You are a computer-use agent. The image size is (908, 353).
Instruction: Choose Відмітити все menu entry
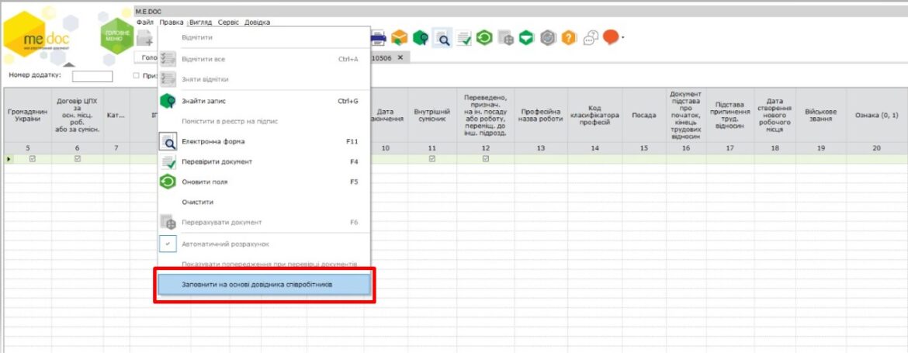pos(264,59)
